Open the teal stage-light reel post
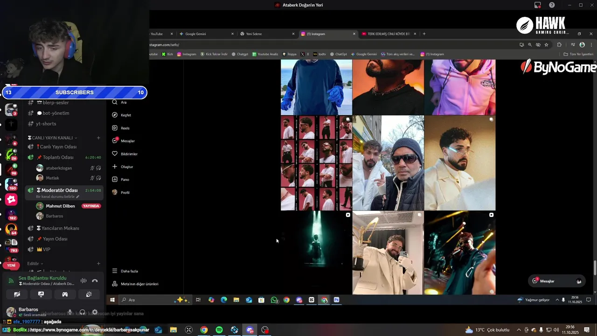Image resolution: width=597 pixels, height=336 pixels. point(316,252)
